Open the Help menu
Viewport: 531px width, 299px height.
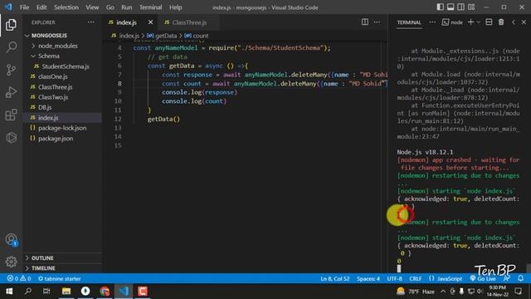click(175, 7)
